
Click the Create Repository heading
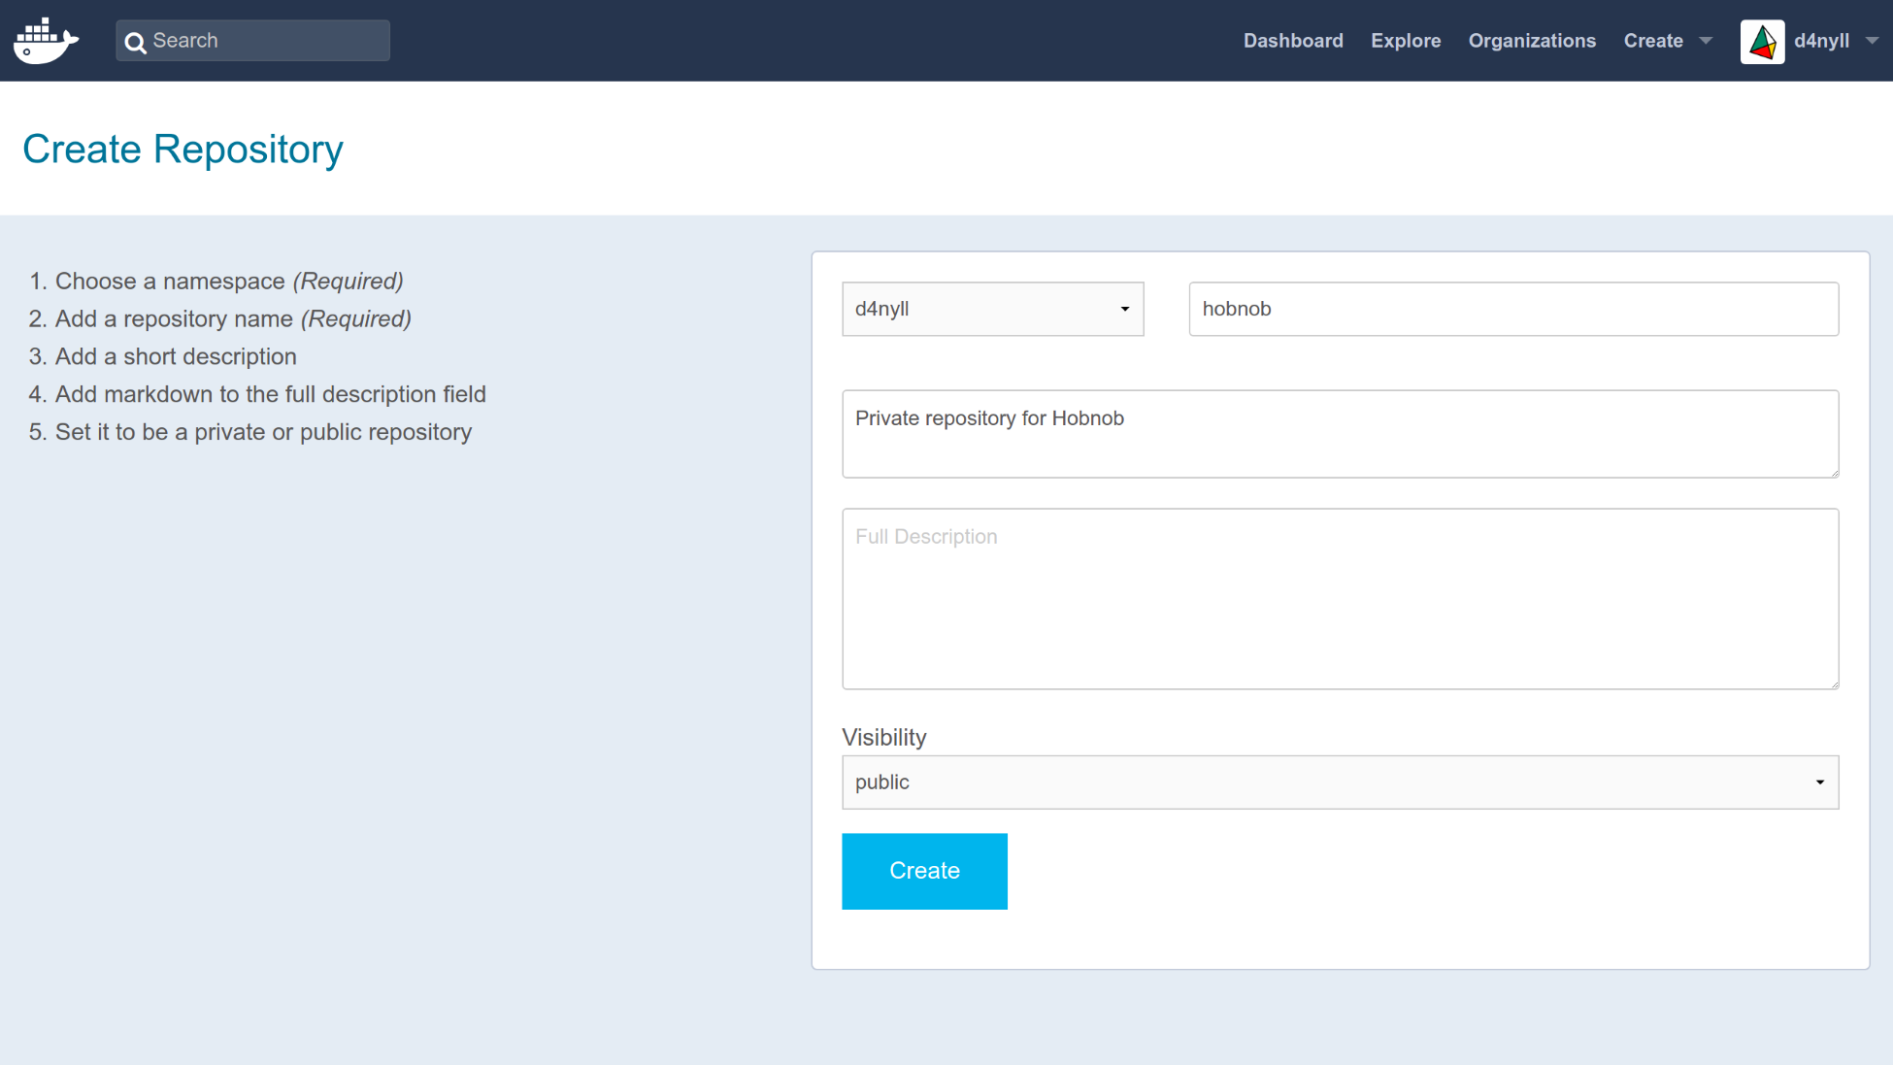click(183, 149)
